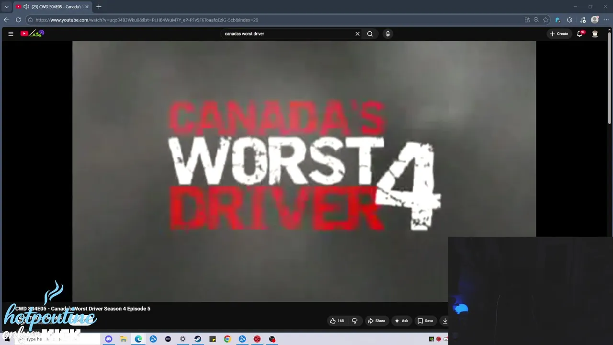
Task: Reload the YouTube page
Action: [18, 20]
